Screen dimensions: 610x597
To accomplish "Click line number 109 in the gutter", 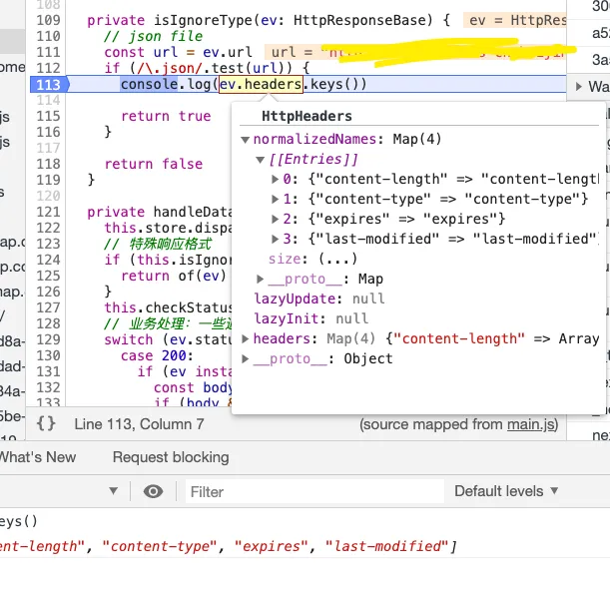I will pyautogui.click(x=48, y=20).
